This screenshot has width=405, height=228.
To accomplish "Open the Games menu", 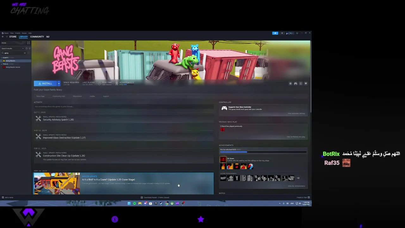I will 24,33.
